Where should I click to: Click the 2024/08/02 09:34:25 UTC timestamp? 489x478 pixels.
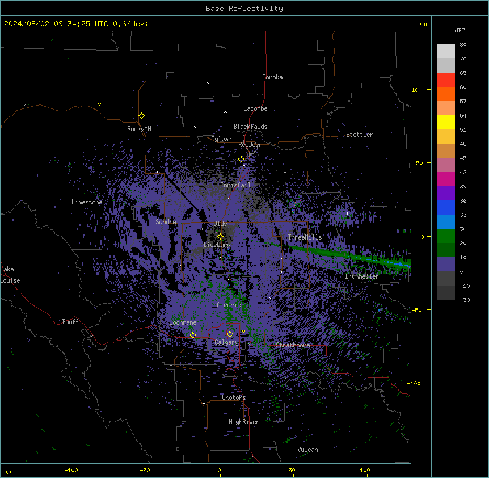click(x=56, y=24)
